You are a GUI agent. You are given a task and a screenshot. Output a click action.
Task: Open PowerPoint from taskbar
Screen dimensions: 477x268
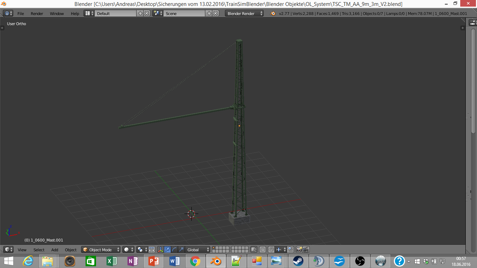pos(154,261)
